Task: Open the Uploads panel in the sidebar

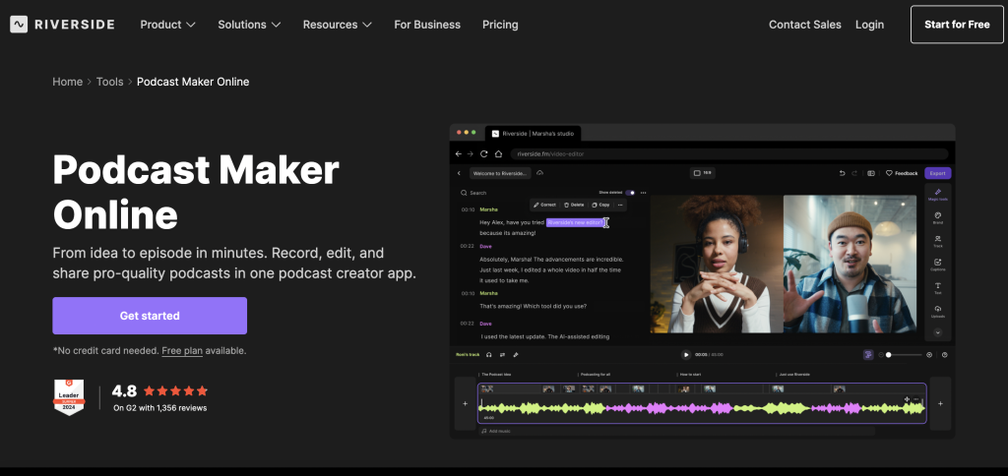Action: (x=938, y=312)
